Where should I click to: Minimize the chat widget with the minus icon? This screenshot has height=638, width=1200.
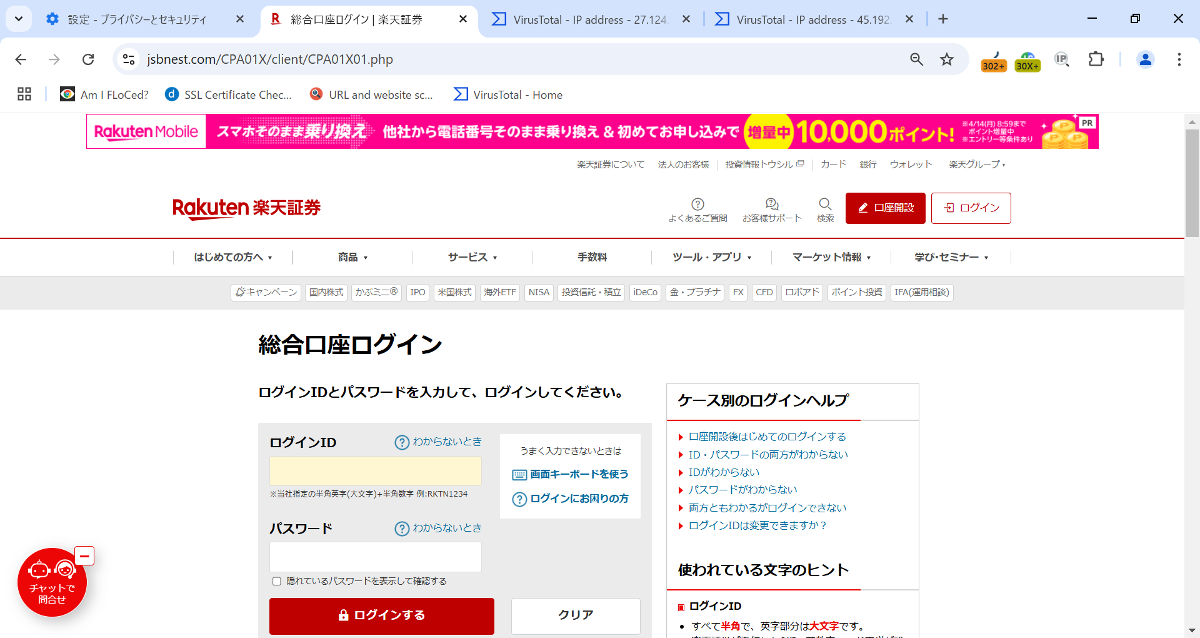pyautogui.click(x=84, y=556)
